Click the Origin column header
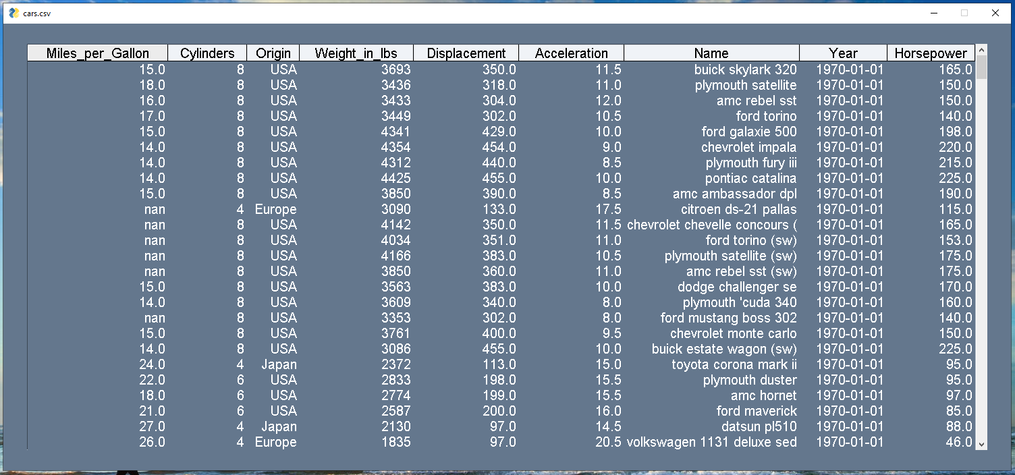Viewport: 1015px width, 475px height. pos(273,53)
